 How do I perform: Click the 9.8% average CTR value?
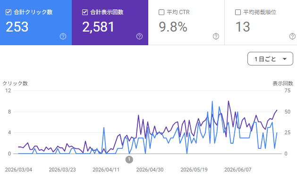(173, 27)
